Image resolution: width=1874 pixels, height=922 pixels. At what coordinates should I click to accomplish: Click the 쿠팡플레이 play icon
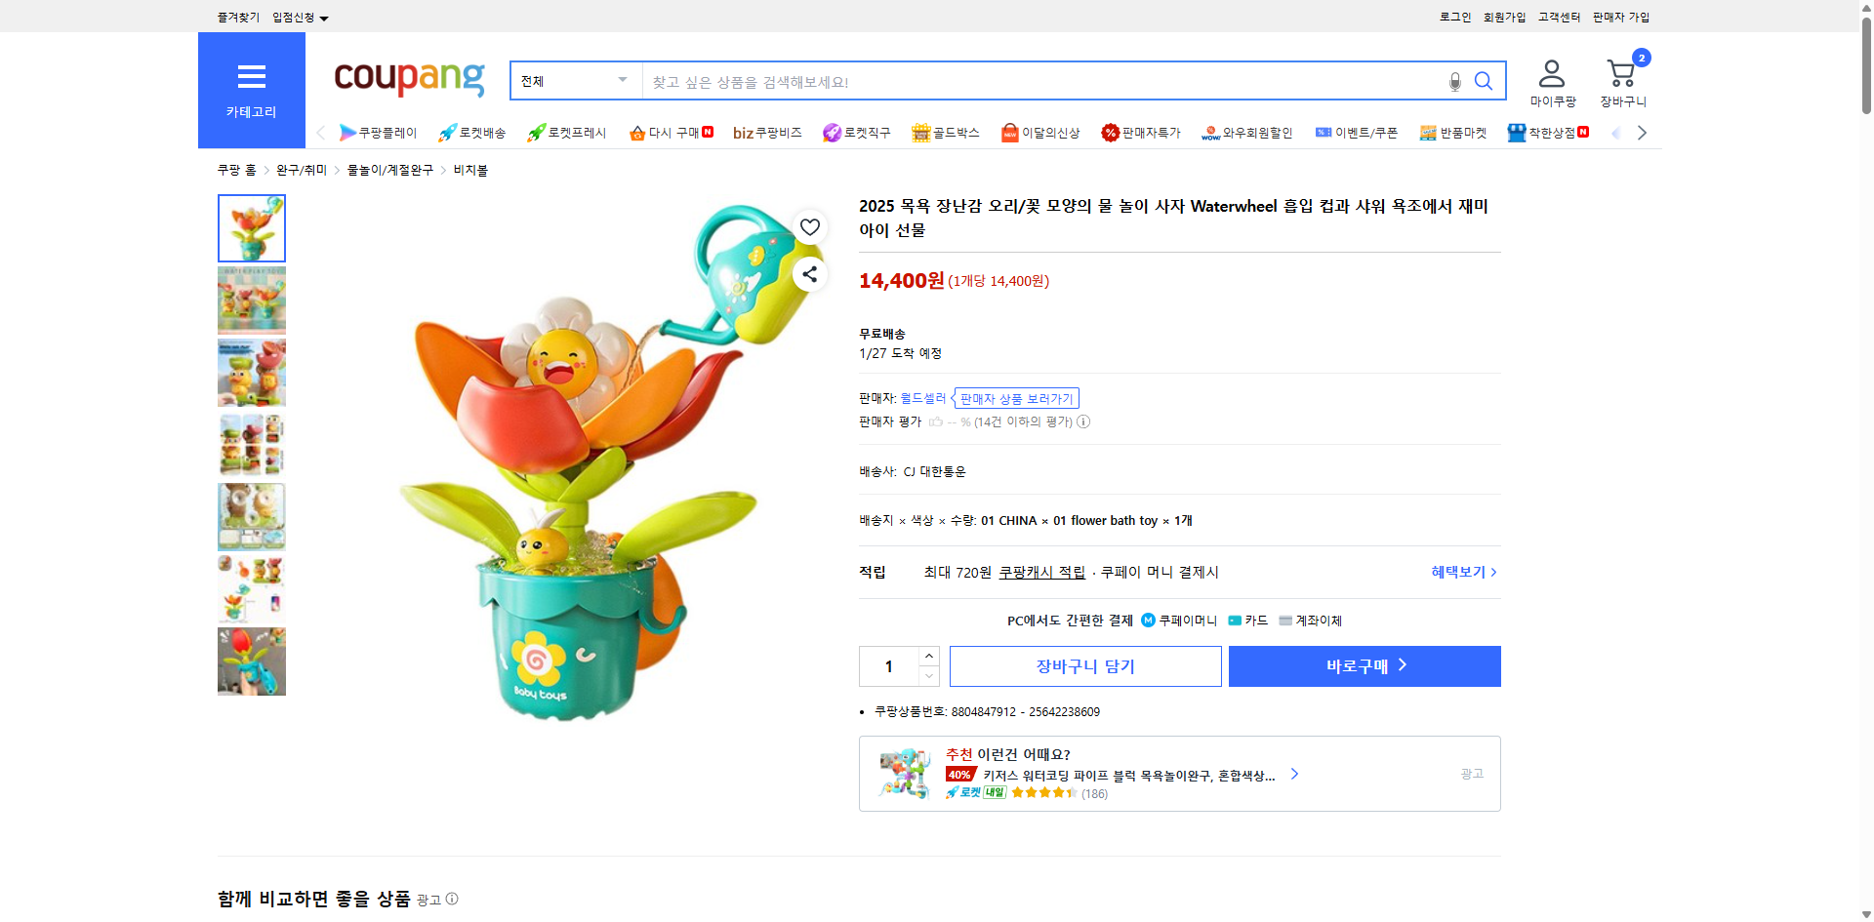[347, 133]
